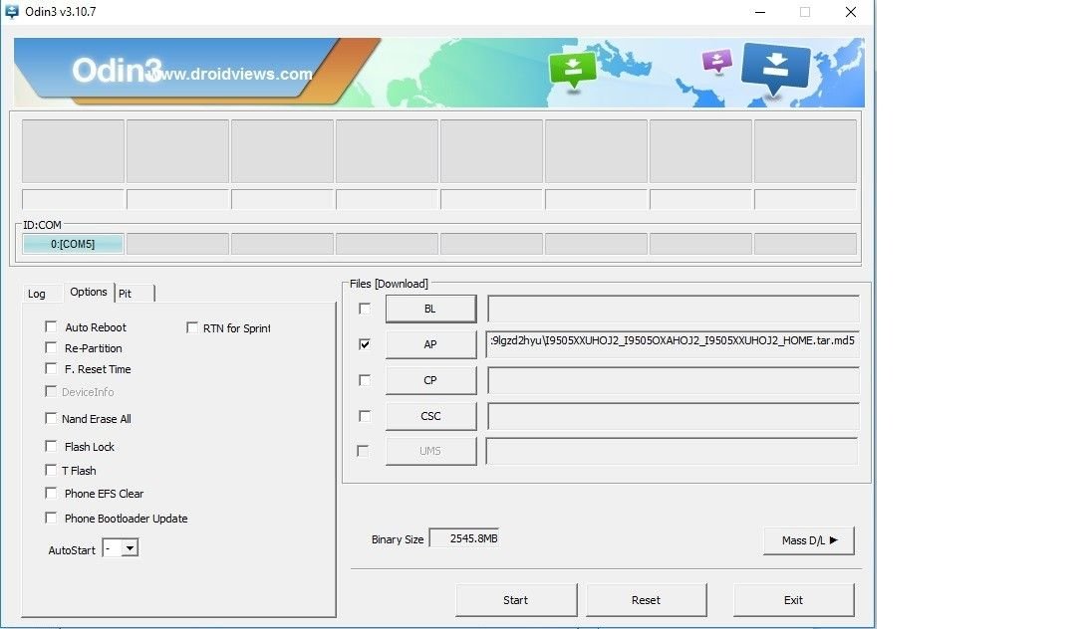Viewport: 1090px width, 629px height.
Task: Click the Exit button
Action: point(793,600)
